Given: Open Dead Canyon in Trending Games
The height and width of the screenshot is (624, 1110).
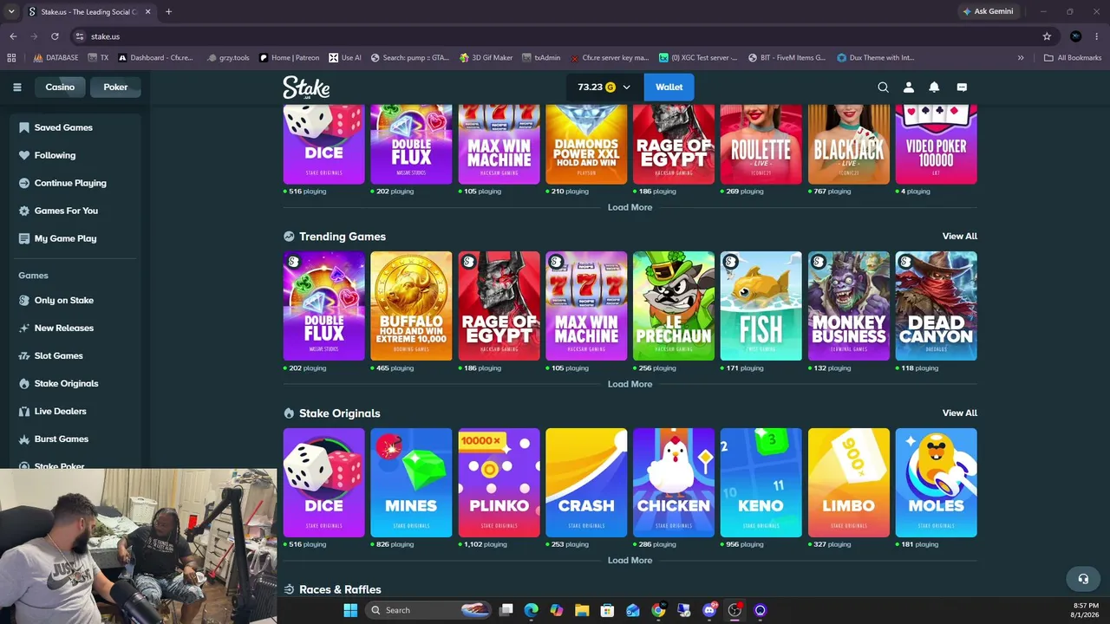Looking at the screenshot, I should [x=937, y=306].
